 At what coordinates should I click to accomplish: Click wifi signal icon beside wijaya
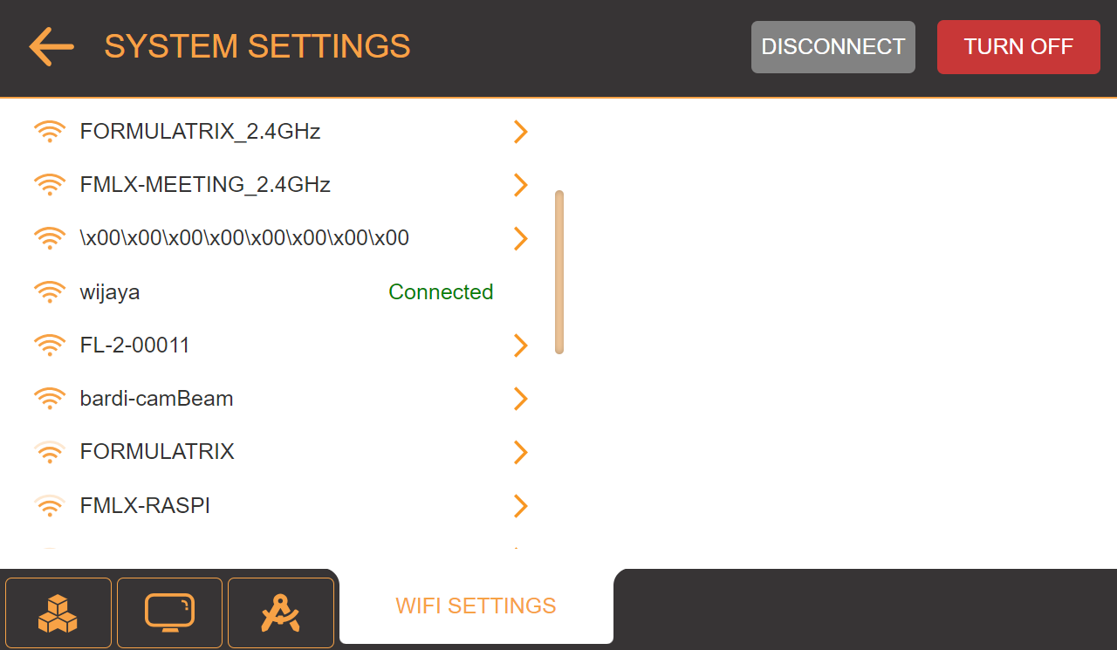(50, 292)
